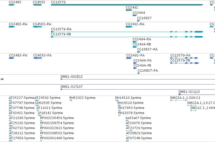Click EST AT24592.5prime label
This screenshot has height=142, width=215.
click(x=47, y=98)
